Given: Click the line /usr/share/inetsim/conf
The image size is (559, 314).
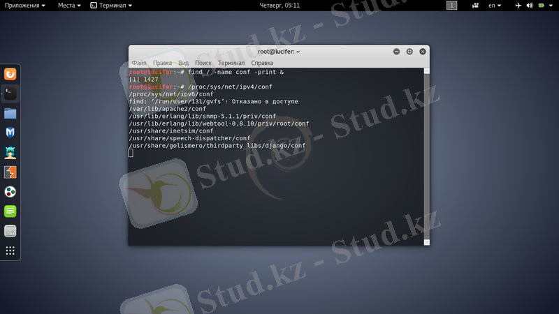Looking at the screenshot, I should tap(171, 131).
